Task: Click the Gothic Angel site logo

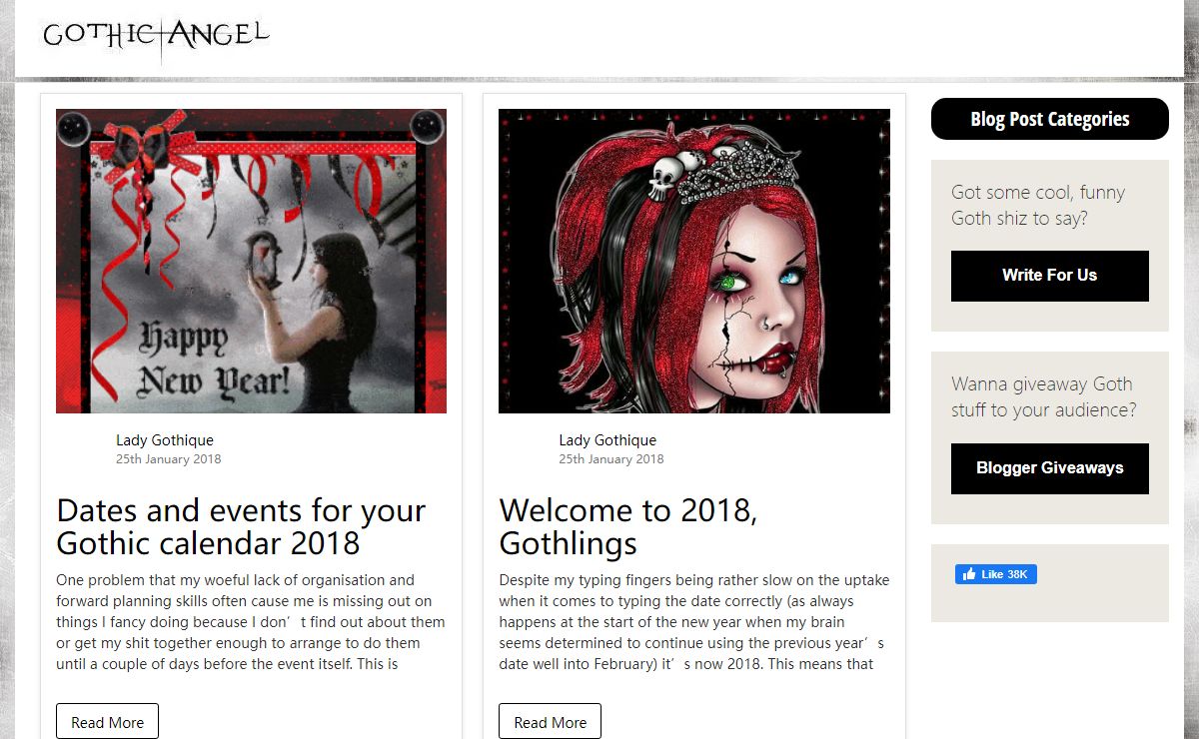Action: click(x=155, y=38)
